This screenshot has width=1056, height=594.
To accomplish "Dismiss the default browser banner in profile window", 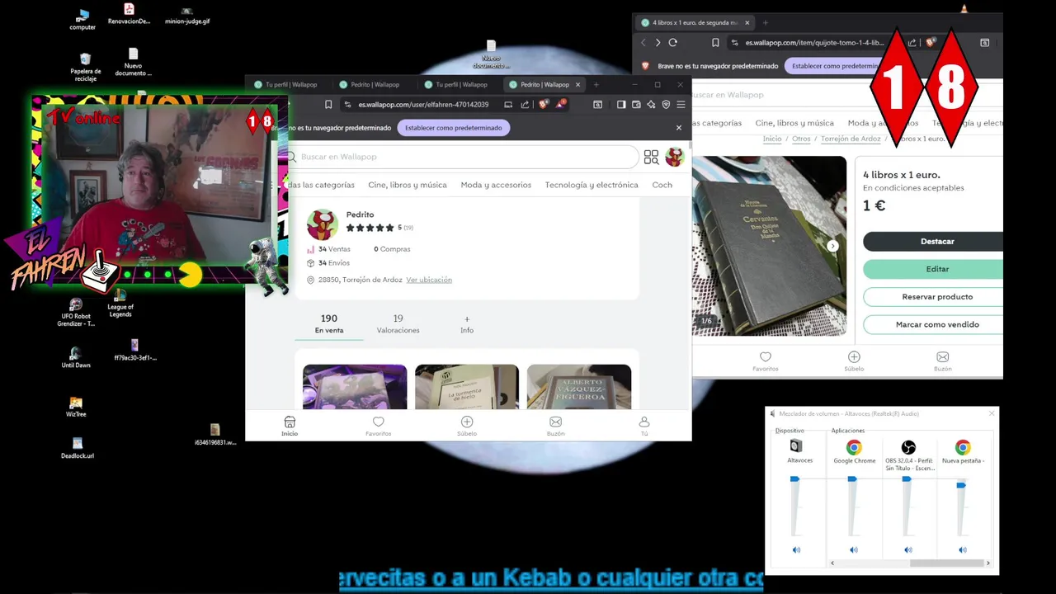I will [679, 128].
